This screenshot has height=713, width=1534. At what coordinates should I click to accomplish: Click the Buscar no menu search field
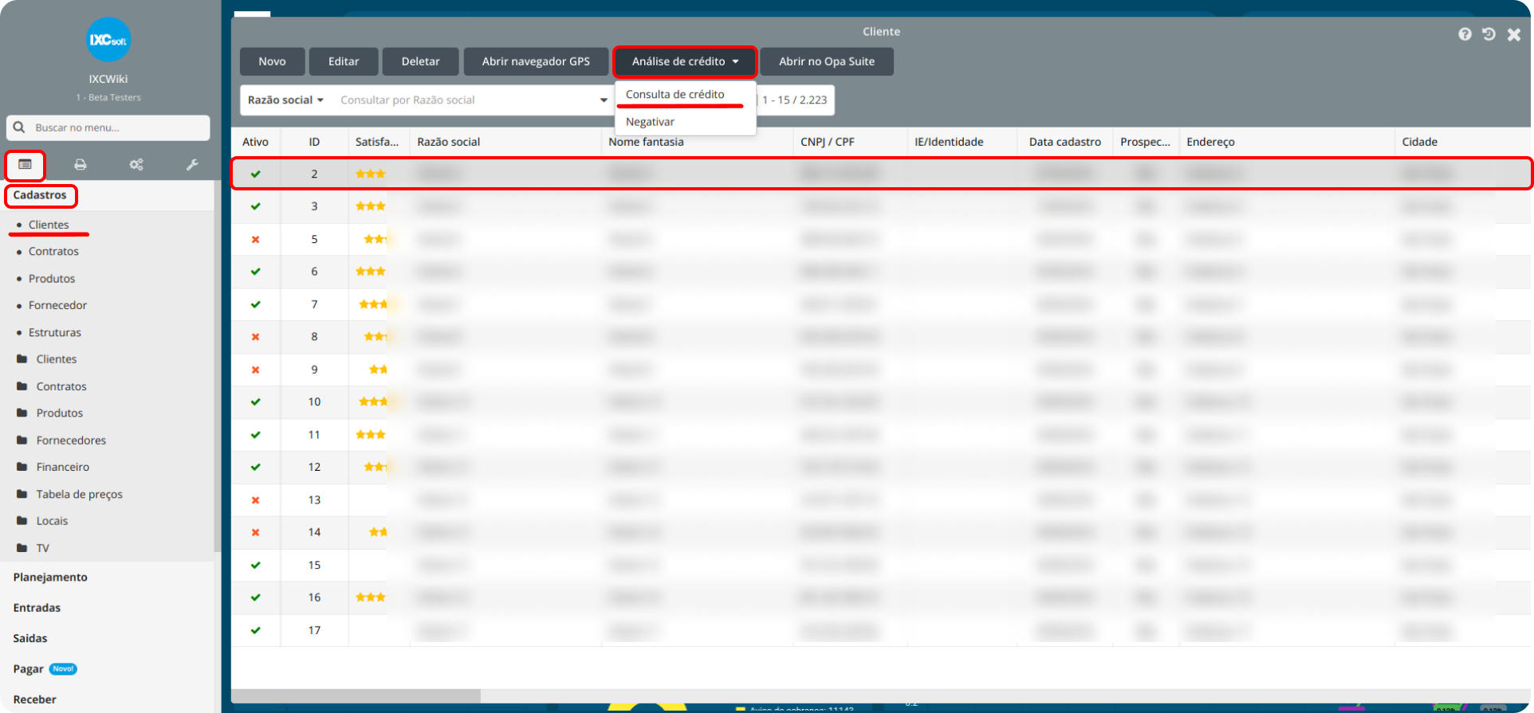pos(108,127)
